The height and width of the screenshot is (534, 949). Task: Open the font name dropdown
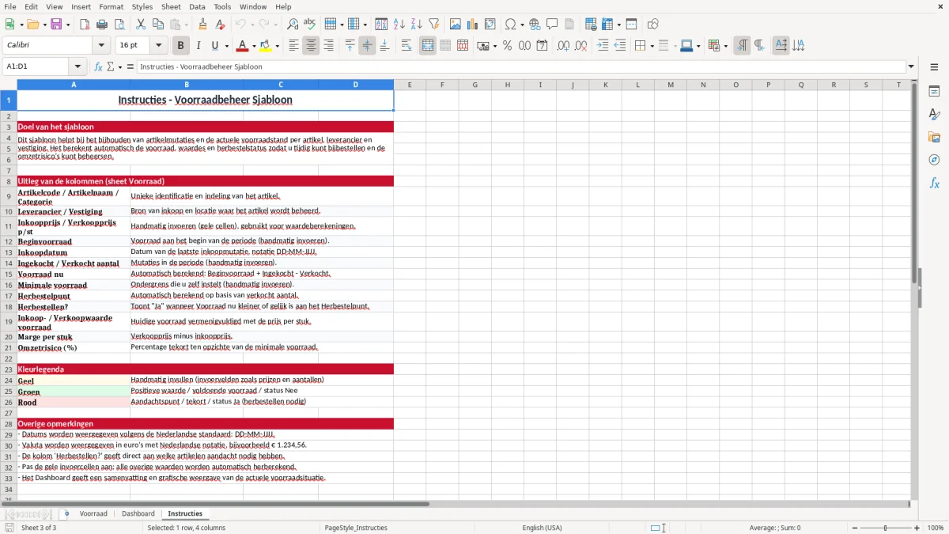101,46
